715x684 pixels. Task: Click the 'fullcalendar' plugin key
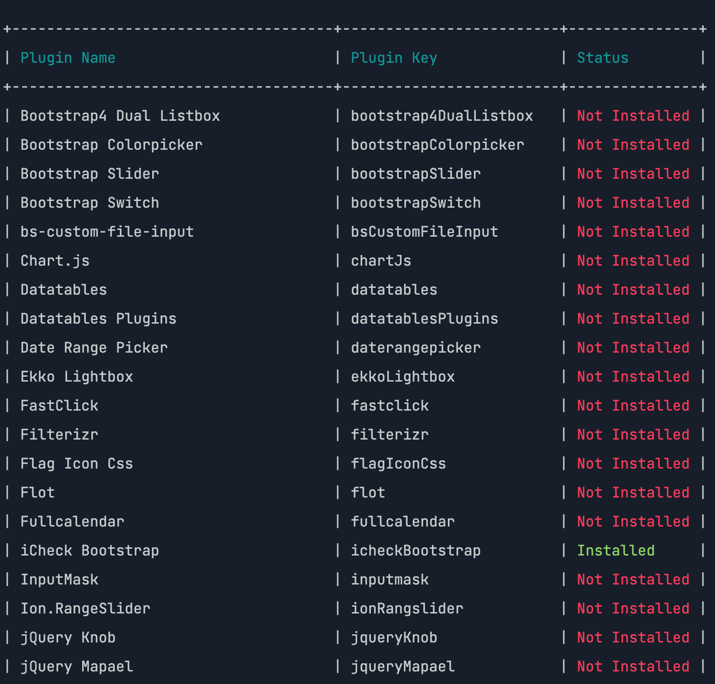pyautogui.click(x=403, y=522)
